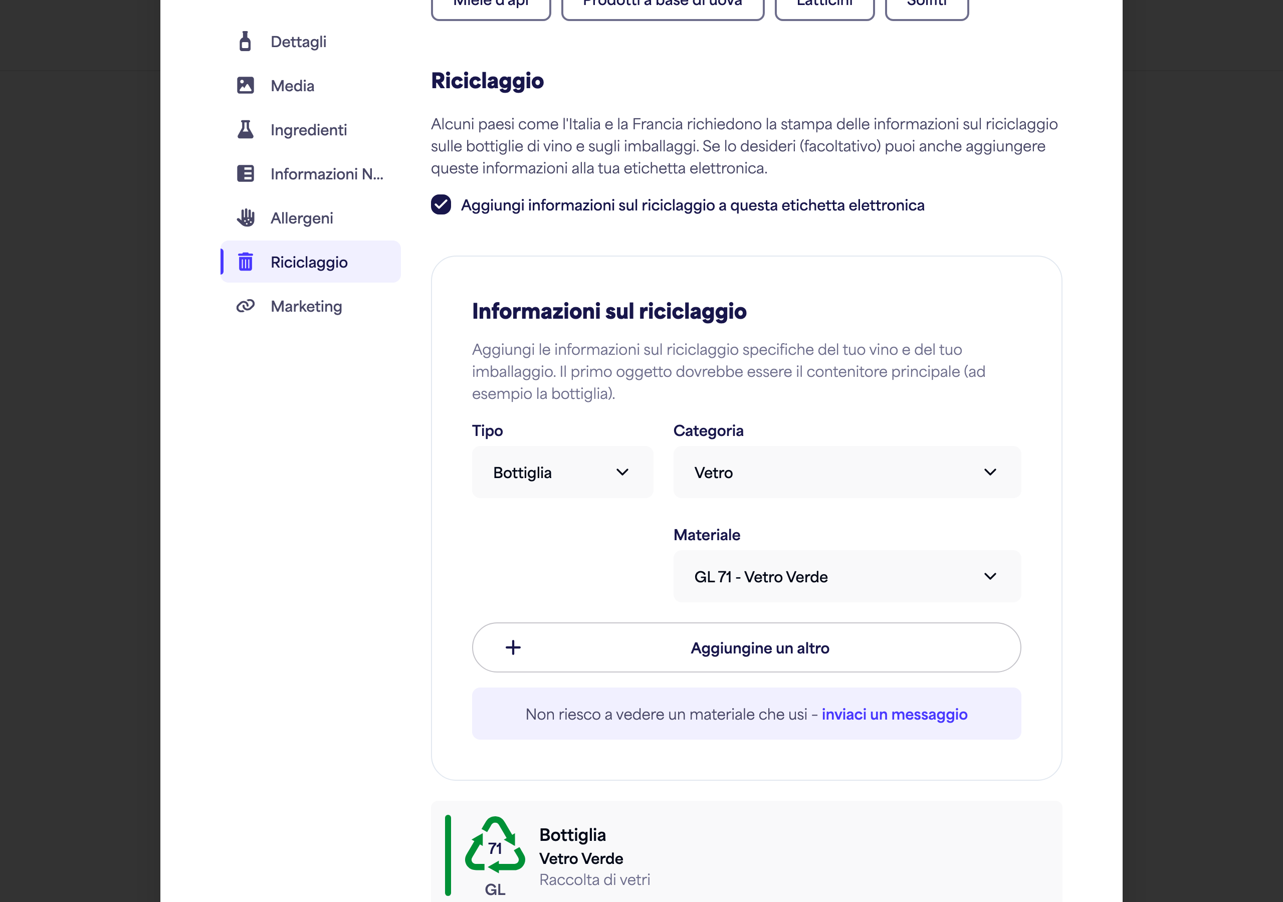Viewport: 1283px width, 902px height.
Task: Click the Vetro Verde text in preview
Action: click(x=581, y=858)
